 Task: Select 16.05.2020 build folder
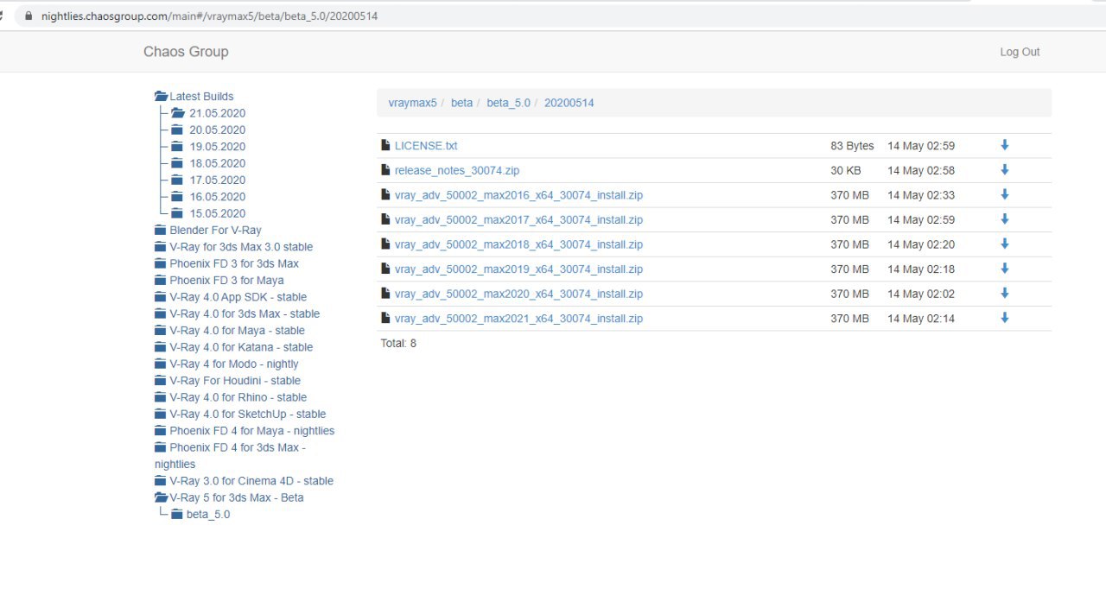pos(218,197)
